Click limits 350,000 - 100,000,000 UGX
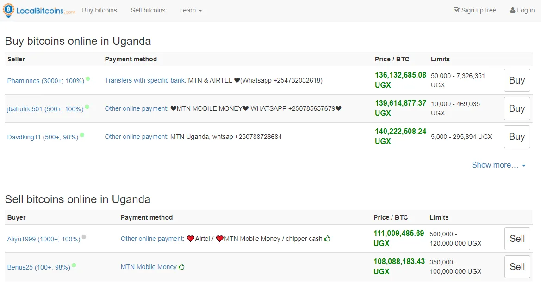Screen dimensions: 541x282 pos(455,267)
